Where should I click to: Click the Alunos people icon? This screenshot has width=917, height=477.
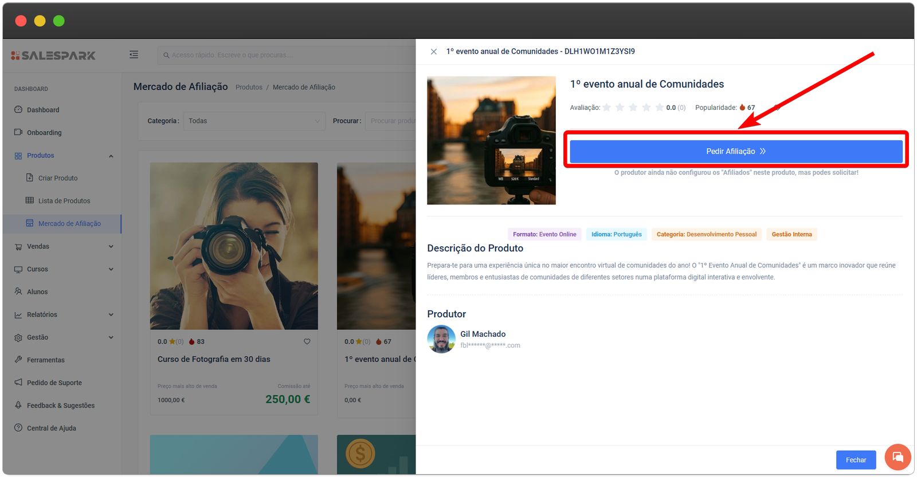(18, 291)
